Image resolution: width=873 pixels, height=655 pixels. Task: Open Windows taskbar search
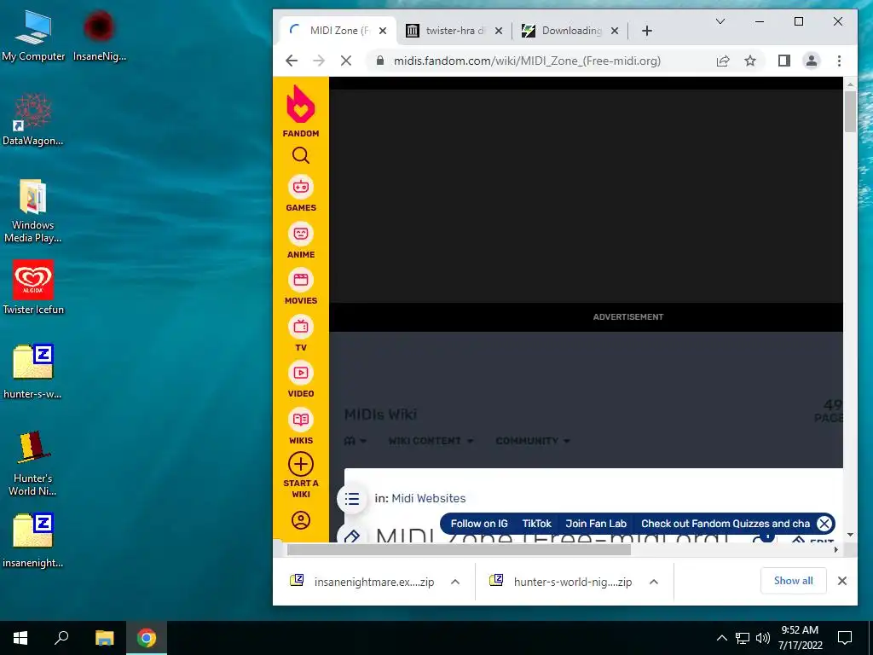[61, 638]
